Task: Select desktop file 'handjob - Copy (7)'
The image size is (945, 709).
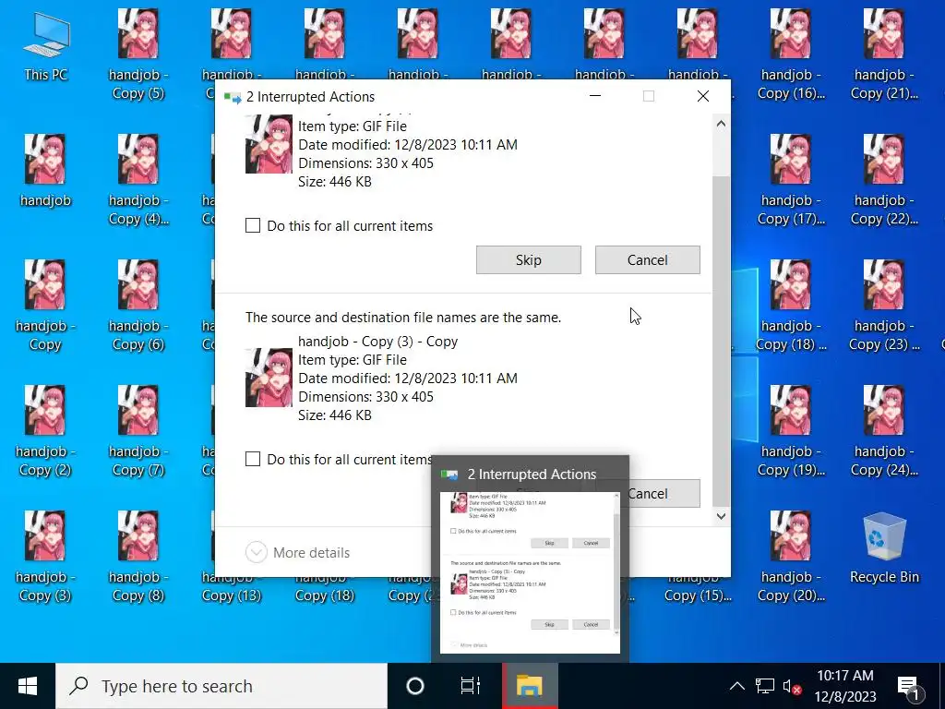Action: click(x=138, y=430)
